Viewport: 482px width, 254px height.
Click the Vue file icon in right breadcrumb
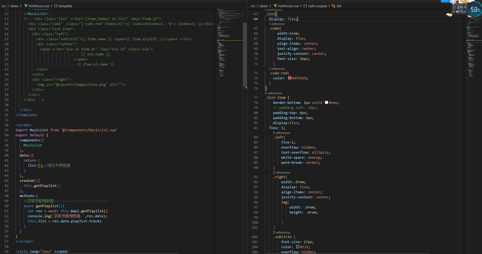(275, 6)
